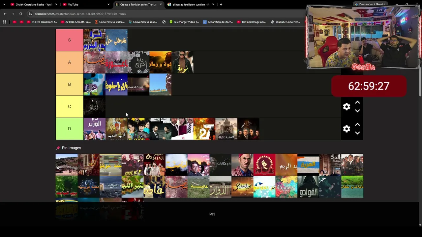
Task: Click the light-orange B tier label
Action: pos(69,84)
